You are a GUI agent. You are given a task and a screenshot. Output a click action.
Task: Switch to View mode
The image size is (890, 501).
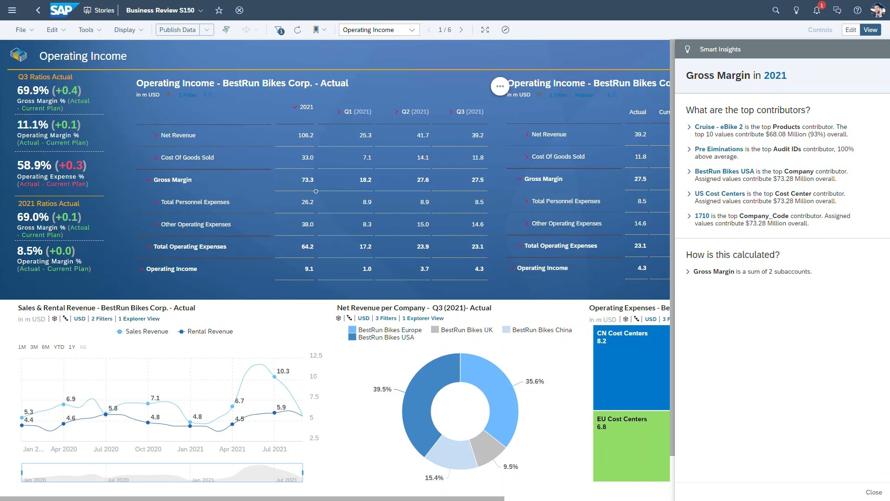870,30
